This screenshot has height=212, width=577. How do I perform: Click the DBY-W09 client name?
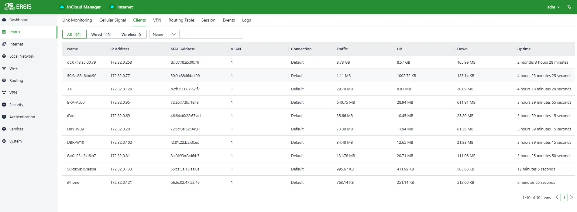75,129
